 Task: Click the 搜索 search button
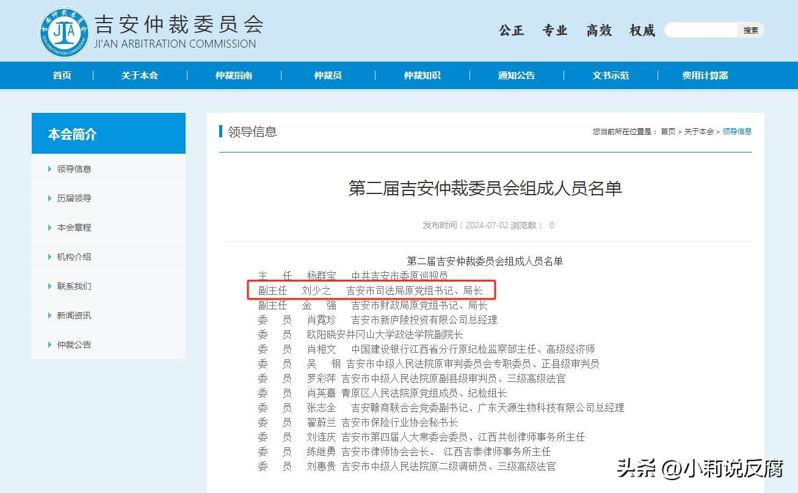750,30
